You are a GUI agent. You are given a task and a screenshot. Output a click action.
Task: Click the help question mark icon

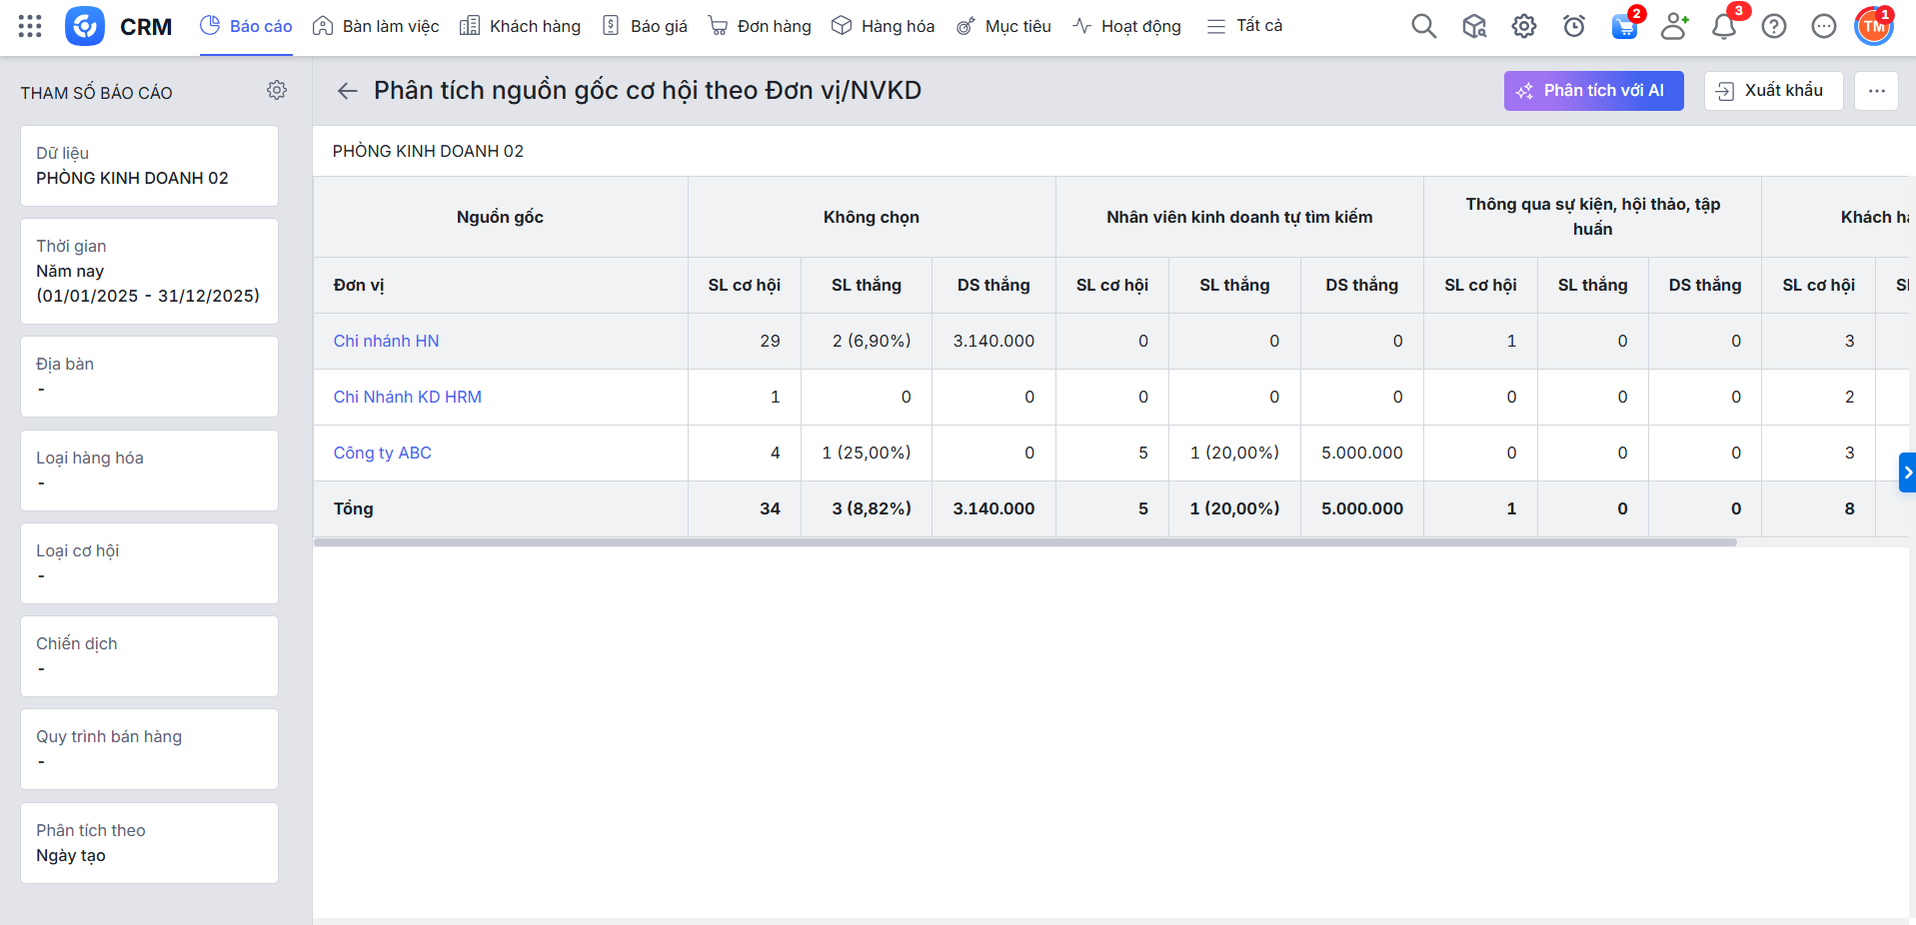pos(1773,26)
